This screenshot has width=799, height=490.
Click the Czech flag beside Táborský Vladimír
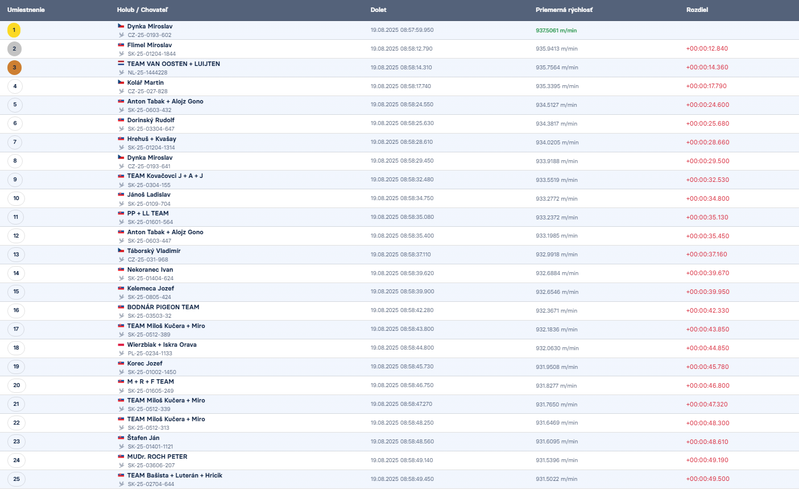[x=121, y=251]
